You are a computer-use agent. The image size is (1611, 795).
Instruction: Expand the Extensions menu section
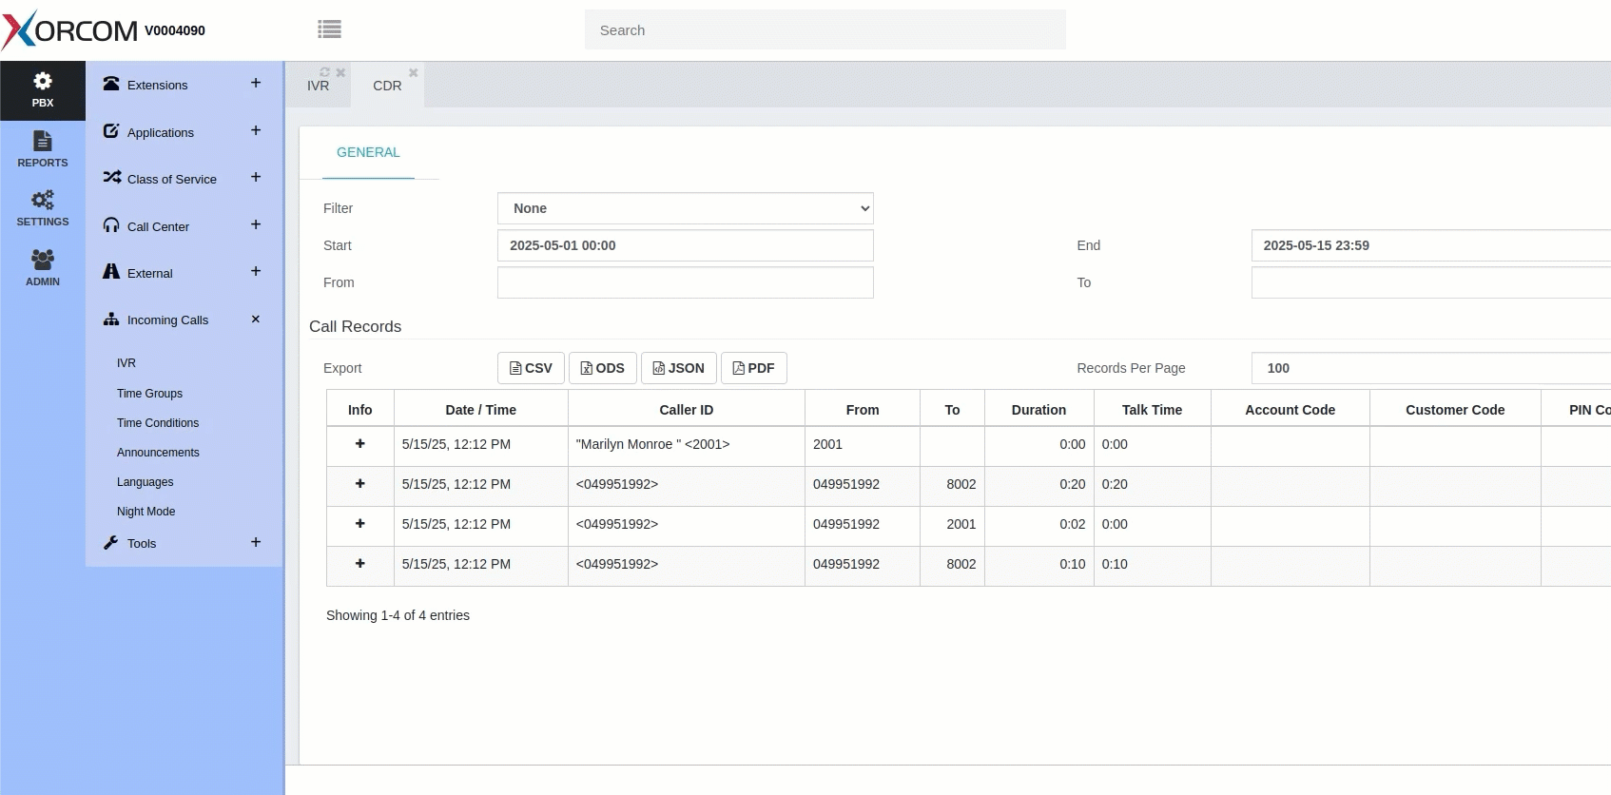pyautogui.click(x=256, y=84)
